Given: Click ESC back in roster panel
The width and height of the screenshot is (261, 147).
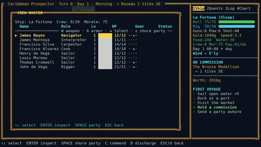Looking at the screenshot, I should [x=114, y=125].
